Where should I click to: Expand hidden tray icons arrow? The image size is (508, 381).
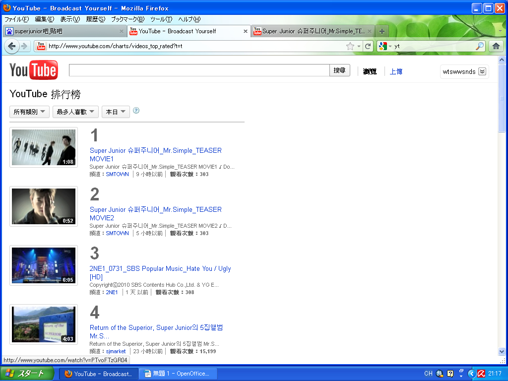[x=472, y=374]
